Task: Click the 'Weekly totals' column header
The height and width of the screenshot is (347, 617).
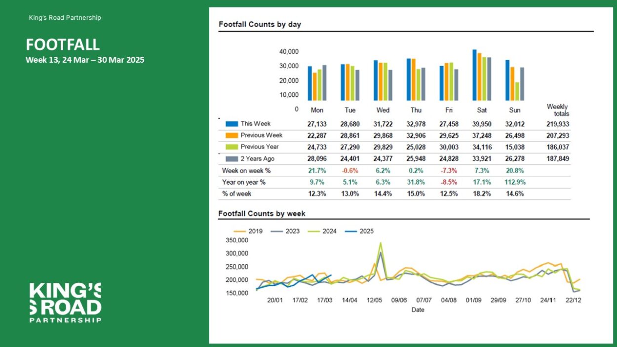Action: (x=558, y=110)
